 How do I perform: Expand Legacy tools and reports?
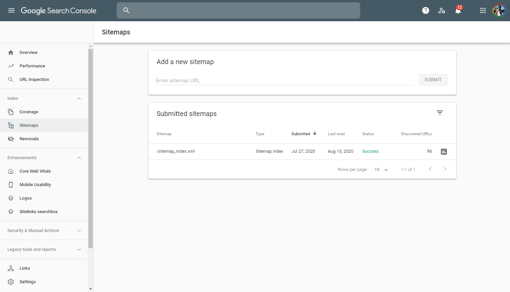click(x=79, y=250)
